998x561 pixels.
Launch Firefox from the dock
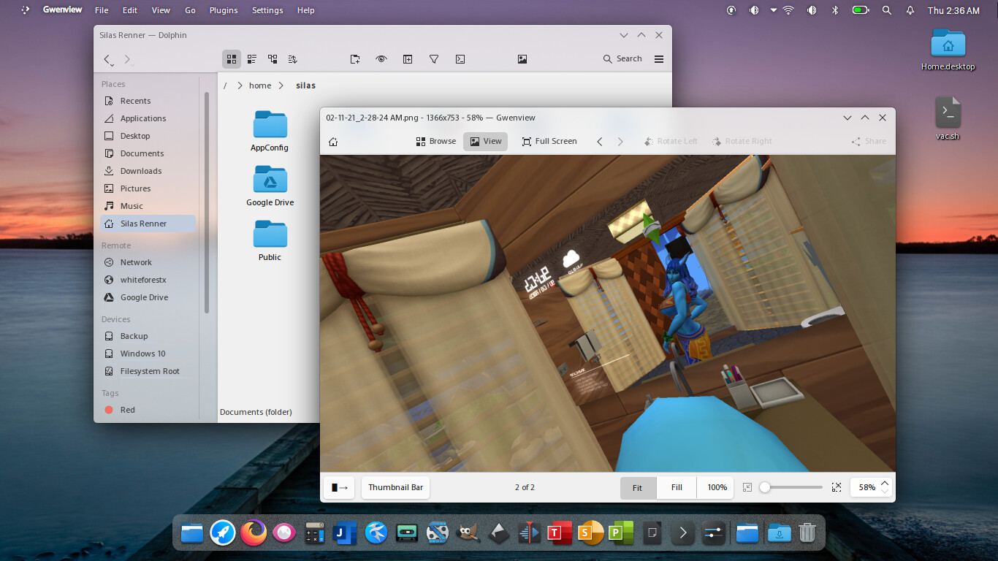point(254,533)
